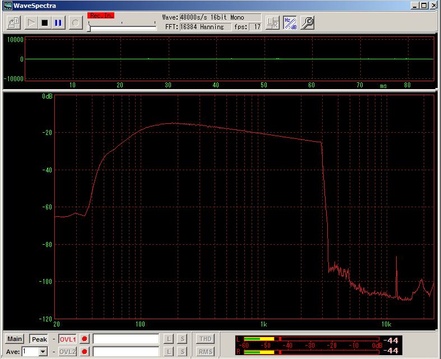Toggle the Peak hold button
The width and height of the screenshot is (441, 359).
click(x=39, y=339)
